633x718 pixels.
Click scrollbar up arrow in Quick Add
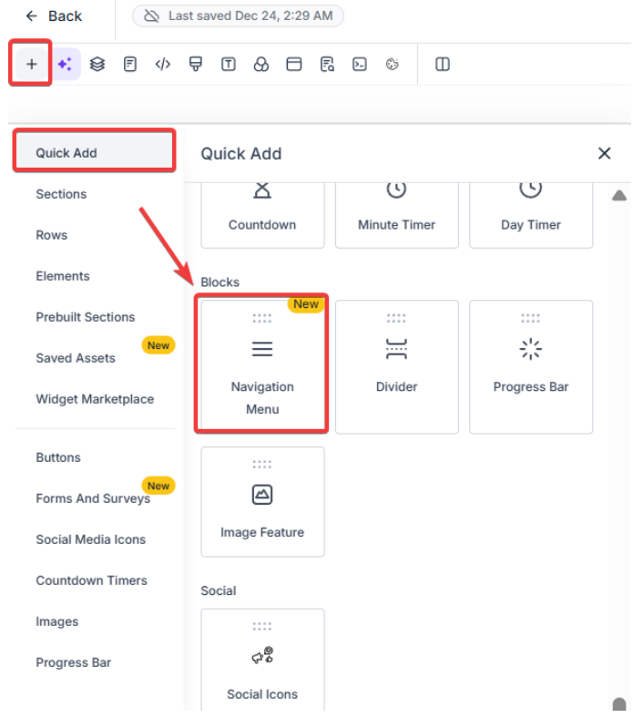(619, 195)
